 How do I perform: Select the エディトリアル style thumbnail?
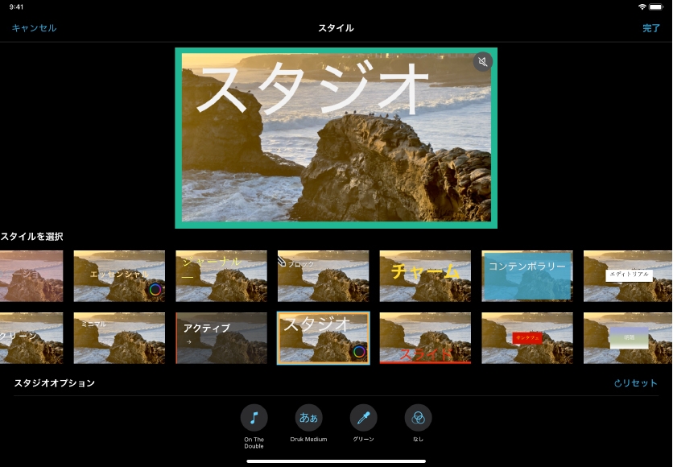coord(628,275)
